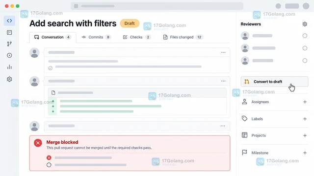
Task: Click the third reviewer's avatar
Action: 245,61
